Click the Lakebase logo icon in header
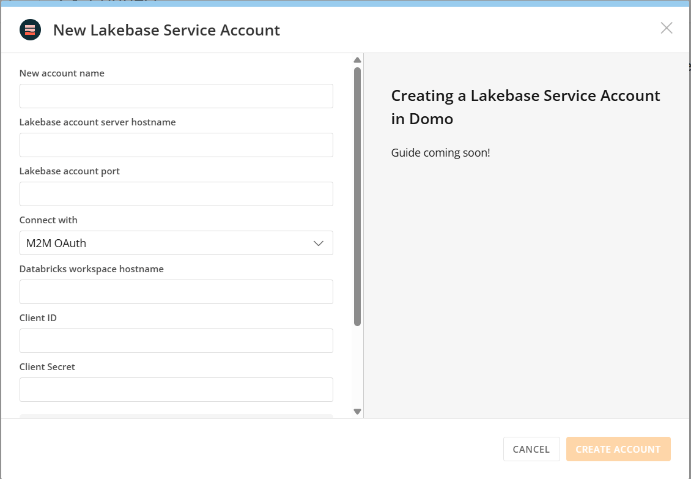The height and width of the screenshot is (479, 691). (x=30, y=30)
